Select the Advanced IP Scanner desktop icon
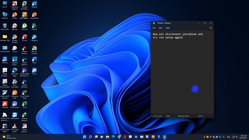Viewport: 249px width, 140px height. pyautogui.click(x=5, y=94)
